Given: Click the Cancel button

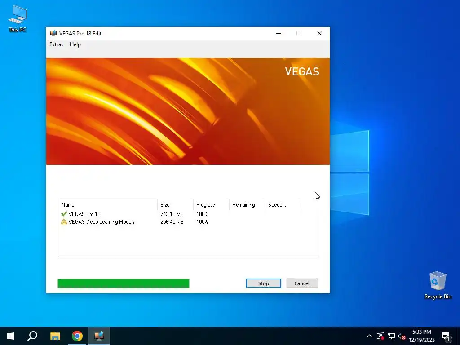Looking at the screenshot, I should coord(302,283).
